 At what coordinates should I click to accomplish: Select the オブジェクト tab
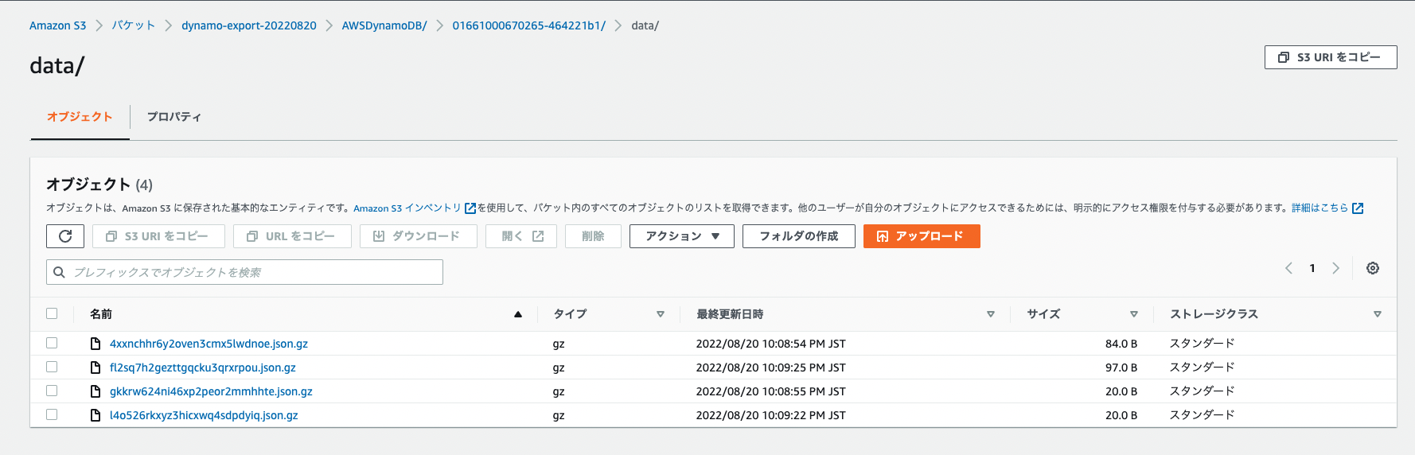(80, 117)
